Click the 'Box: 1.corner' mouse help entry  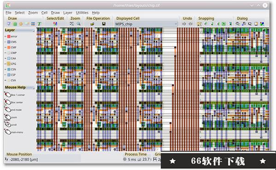pos(15,95)
